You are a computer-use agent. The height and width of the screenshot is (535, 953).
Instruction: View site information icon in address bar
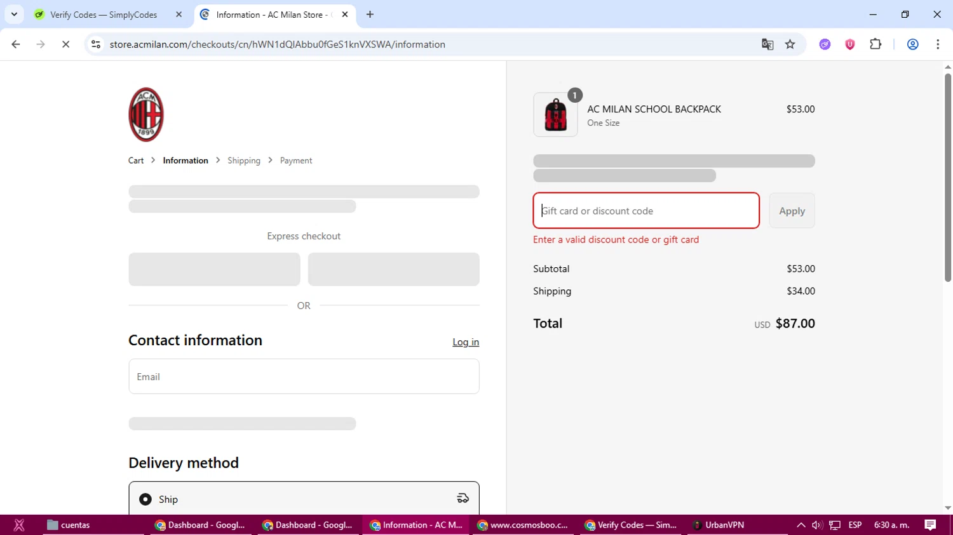point(96,44)
